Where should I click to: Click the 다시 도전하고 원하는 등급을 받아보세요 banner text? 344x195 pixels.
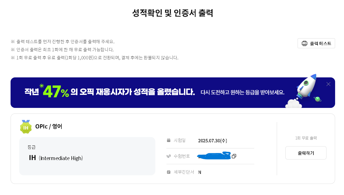tap(243, 92)
